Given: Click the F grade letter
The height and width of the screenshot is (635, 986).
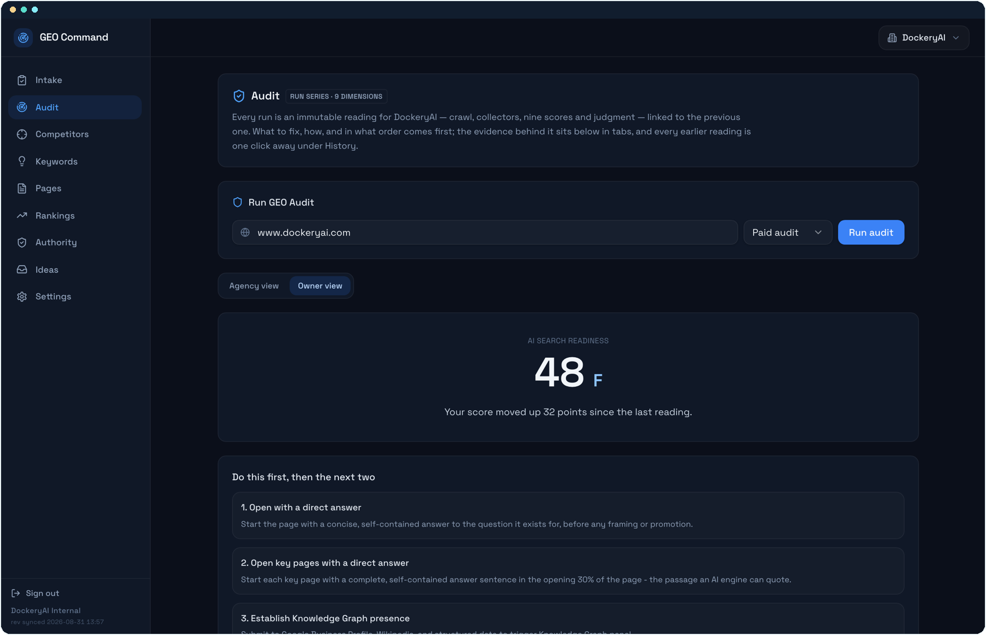Looking at the screenshot, I should (598, 380).
